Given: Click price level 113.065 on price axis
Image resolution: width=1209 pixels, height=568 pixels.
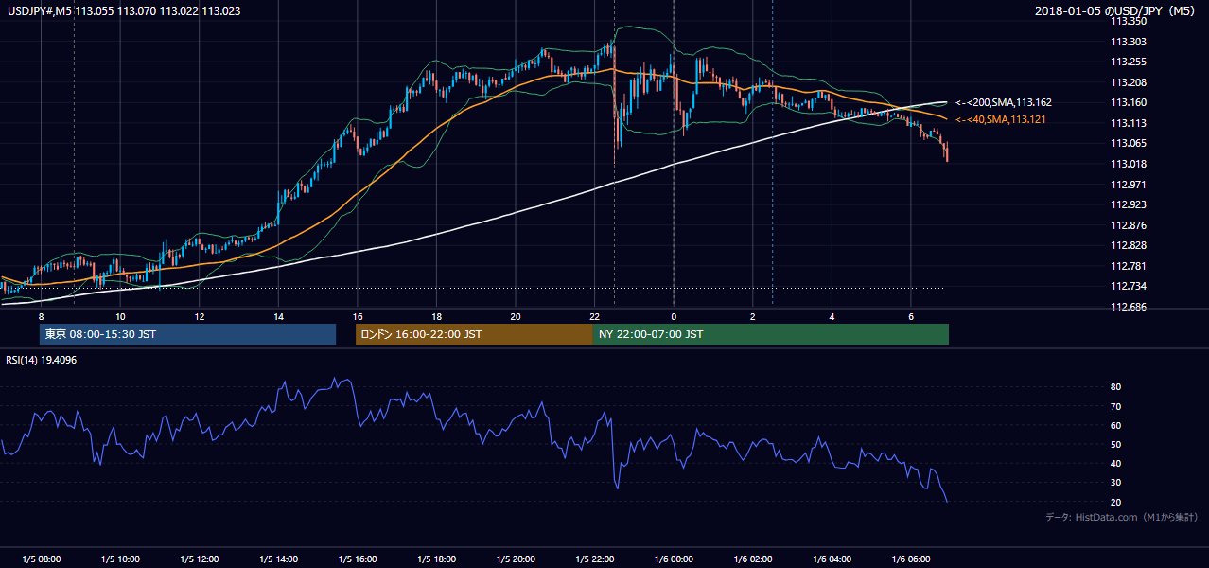Looking at the screenshot, I should 1128,143.
